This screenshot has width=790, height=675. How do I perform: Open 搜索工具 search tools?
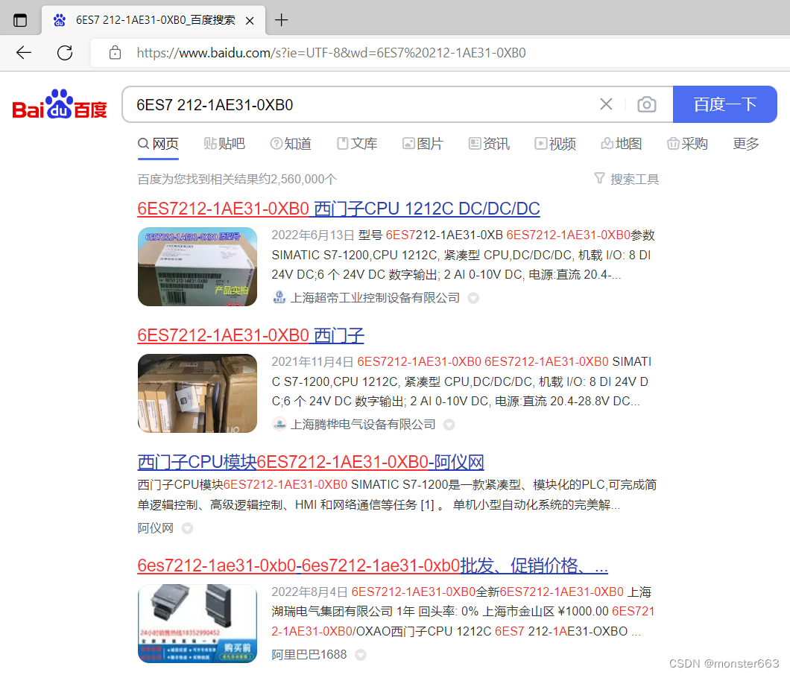pyautogui.click(x=627, y=178)
